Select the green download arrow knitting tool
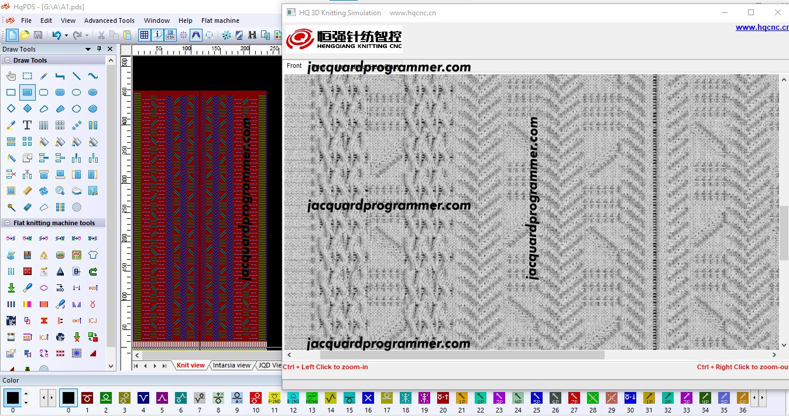 tap(11, 288)
